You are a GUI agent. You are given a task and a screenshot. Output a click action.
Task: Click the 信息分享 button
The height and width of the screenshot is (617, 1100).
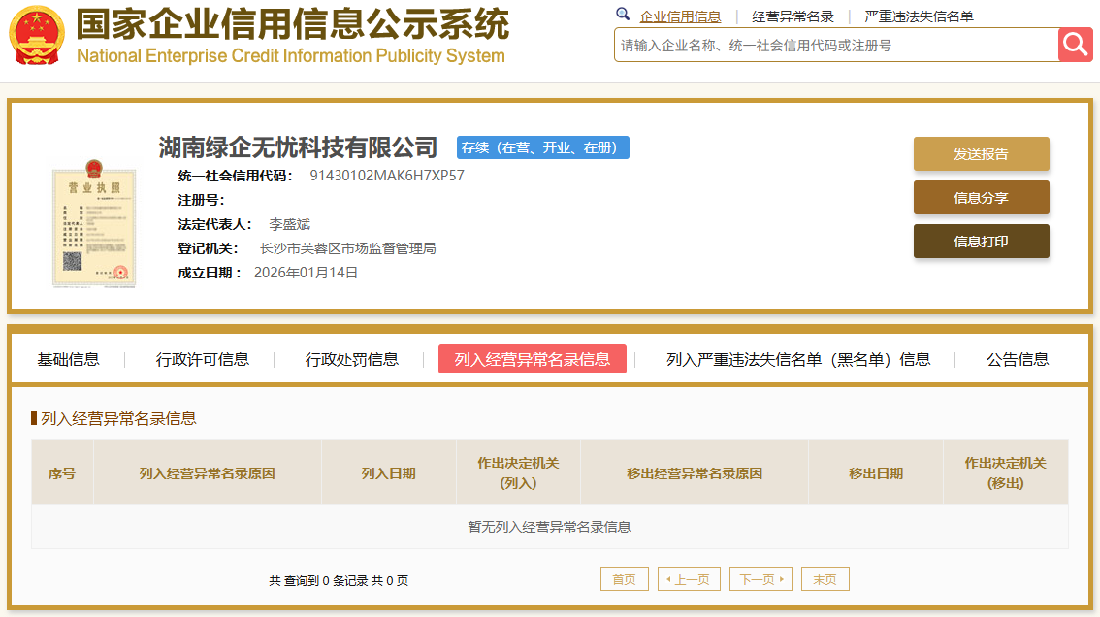point(981,197)
